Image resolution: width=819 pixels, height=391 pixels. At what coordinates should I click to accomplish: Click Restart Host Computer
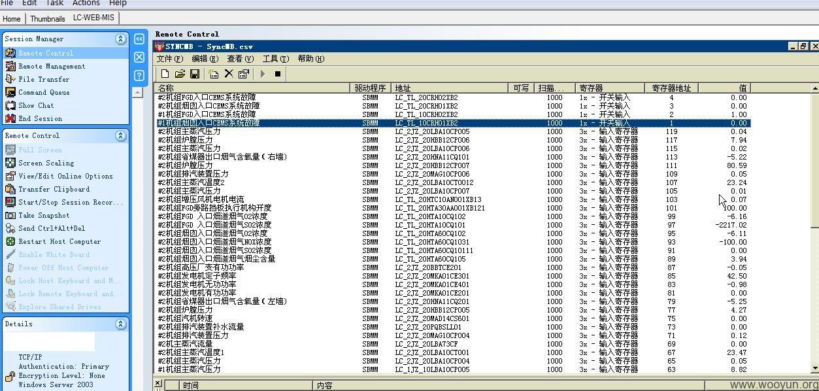[x=59, y=241]
